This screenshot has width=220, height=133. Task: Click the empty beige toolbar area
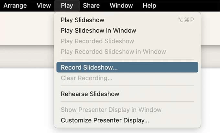[x=26, y=29]
